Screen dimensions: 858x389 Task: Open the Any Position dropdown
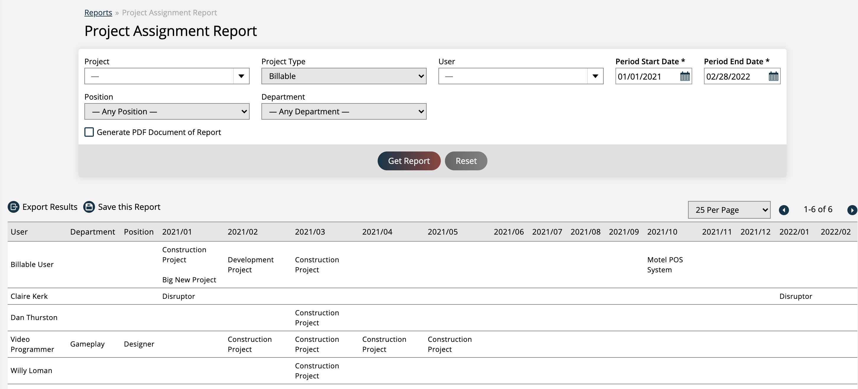(167, 111)
